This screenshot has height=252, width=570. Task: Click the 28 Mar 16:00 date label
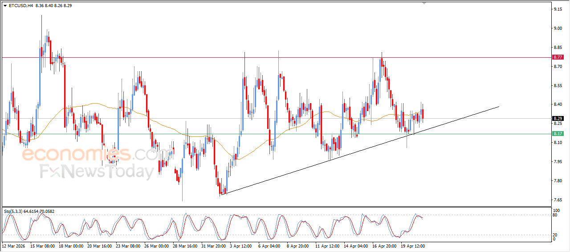pyautogui.click(x=185, y=245)
